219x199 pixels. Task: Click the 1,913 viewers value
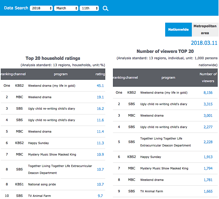pyautogui.click(x=208, y=157)
